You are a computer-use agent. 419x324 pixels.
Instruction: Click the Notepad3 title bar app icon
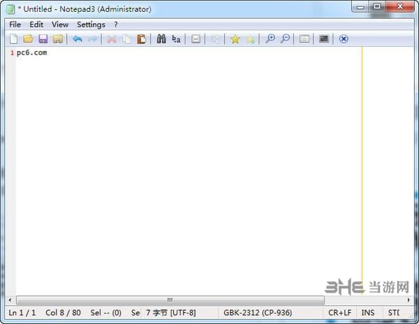coord(10,9)
